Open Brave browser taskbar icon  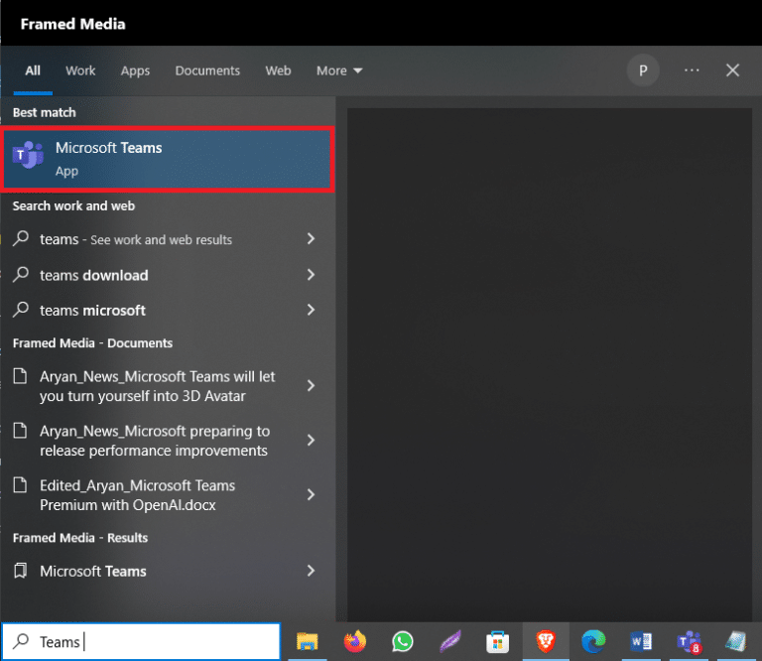546,641
